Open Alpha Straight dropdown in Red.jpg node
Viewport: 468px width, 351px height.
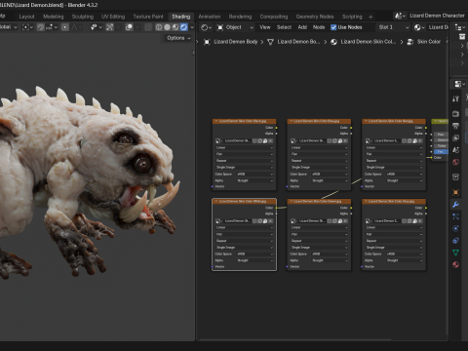click(404, 180)
